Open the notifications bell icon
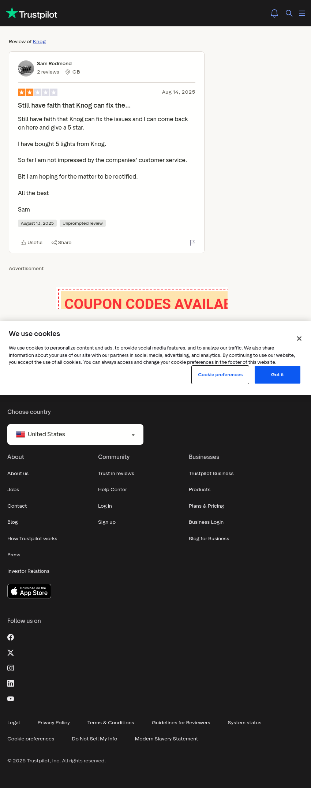Image resolution: width=311 pixels, height=788 pixels. click(x=274, y=13)
